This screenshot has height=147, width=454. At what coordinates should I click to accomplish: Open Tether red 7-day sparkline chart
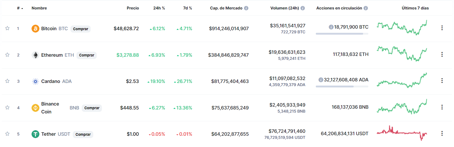click(402, 133)
